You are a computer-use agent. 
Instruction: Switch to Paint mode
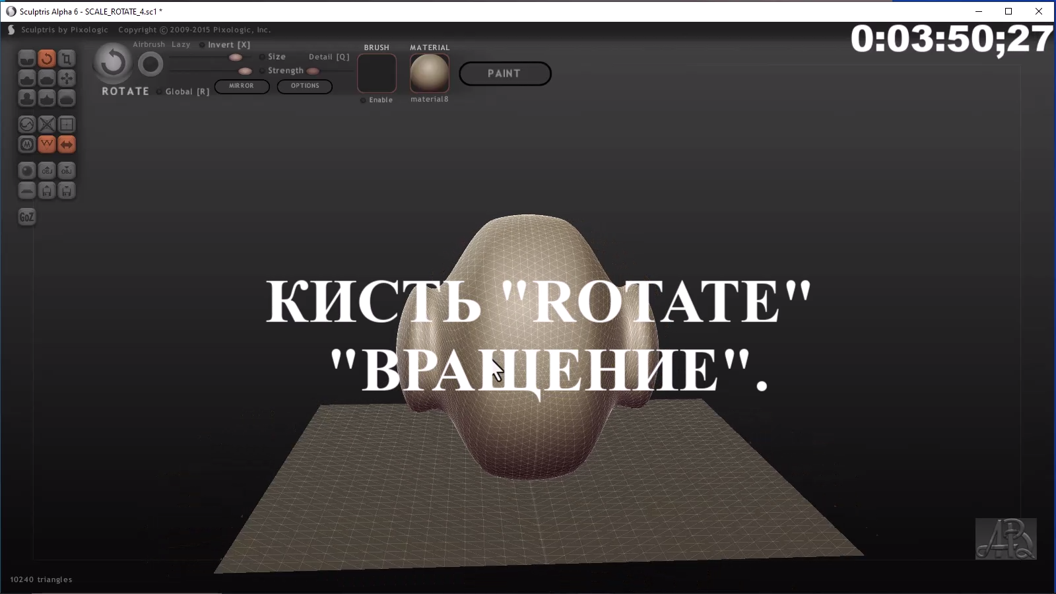tap(505, 73)
